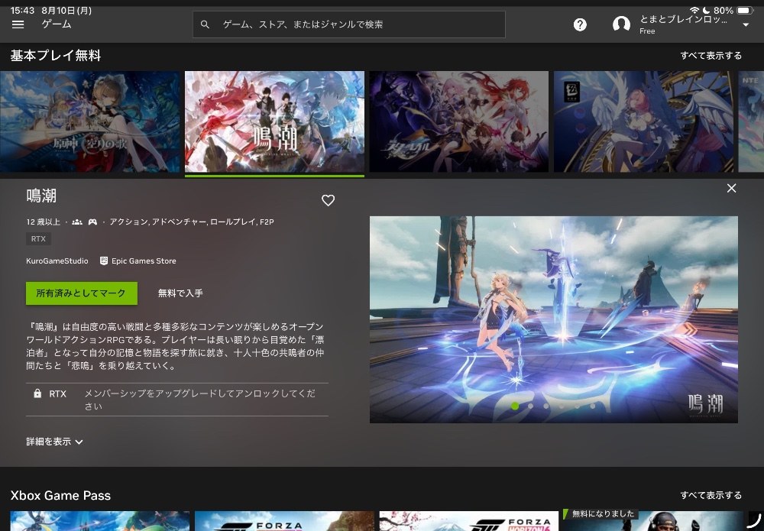Screen dimensions: 764x531
Task: Show all 基本プレイ無料 games
Action: pyautogui.click(x=711, y=56)
